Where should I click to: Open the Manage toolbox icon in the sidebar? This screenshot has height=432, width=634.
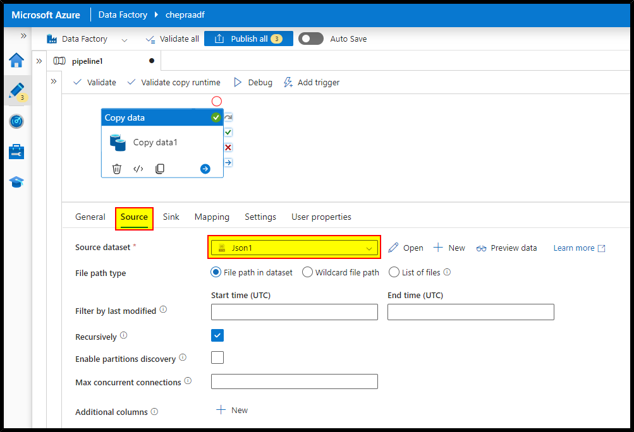[x=16, y=152]
